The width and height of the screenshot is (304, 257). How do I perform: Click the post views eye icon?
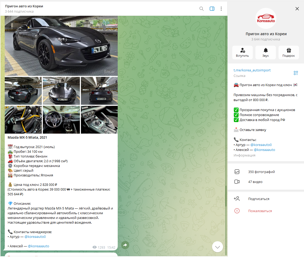tap(94, 247)
